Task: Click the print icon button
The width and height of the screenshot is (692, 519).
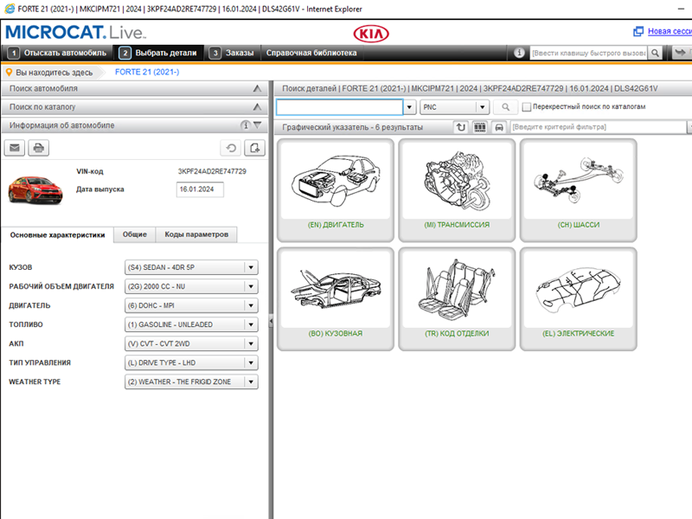Action: click(x=38, y=148)
